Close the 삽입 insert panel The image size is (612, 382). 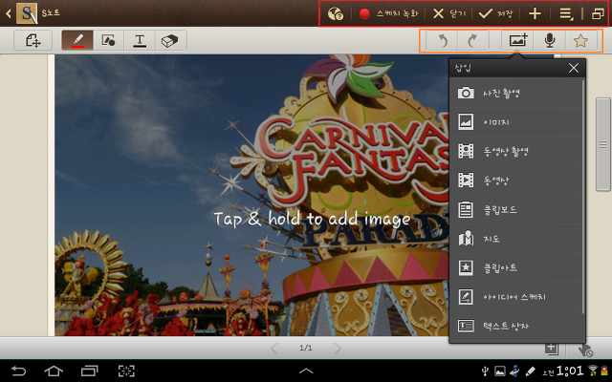click(x=574, y=68)
